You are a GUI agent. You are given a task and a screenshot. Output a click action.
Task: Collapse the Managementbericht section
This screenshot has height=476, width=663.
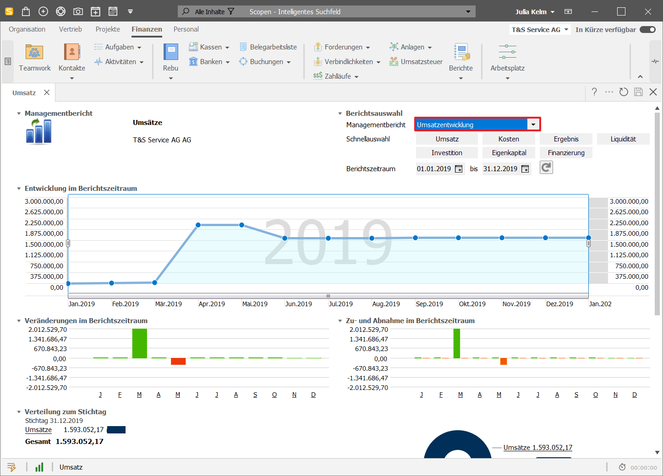(x=19, y=114)
